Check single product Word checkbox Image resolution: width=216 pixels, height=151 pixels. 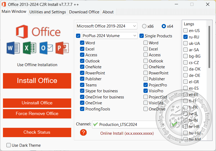click(x=146, y=43)
